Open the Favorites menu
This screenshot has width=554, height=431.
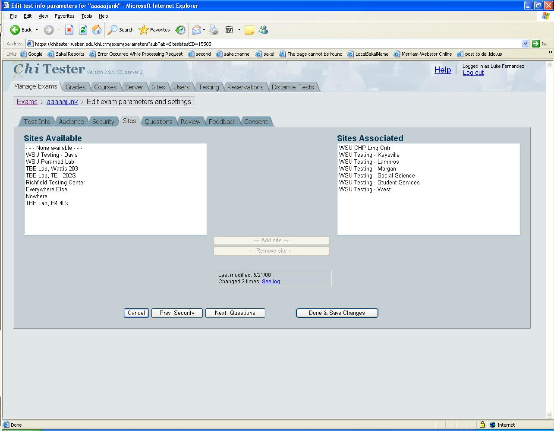coord(65,16)
